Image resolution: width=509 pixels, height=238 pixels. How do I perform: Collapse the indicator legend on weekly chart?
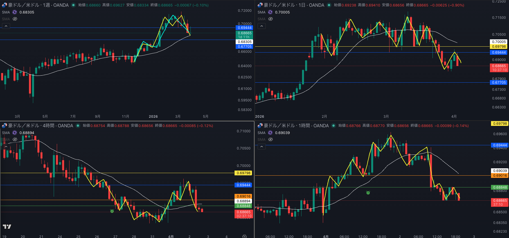6,26
